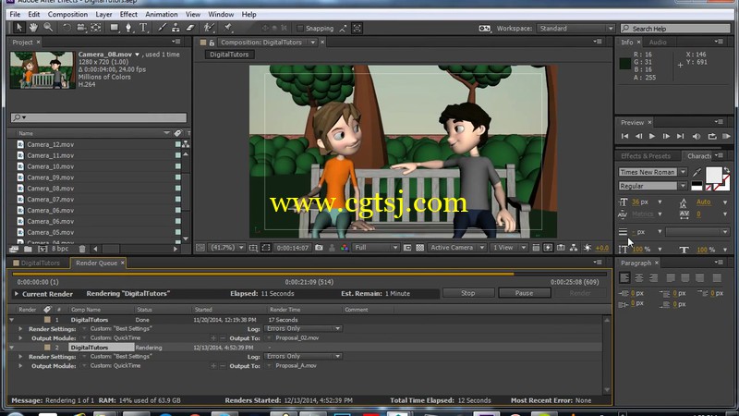Open the Fast Previews icon
The image size is (739, 416).
tap(548, 248)
